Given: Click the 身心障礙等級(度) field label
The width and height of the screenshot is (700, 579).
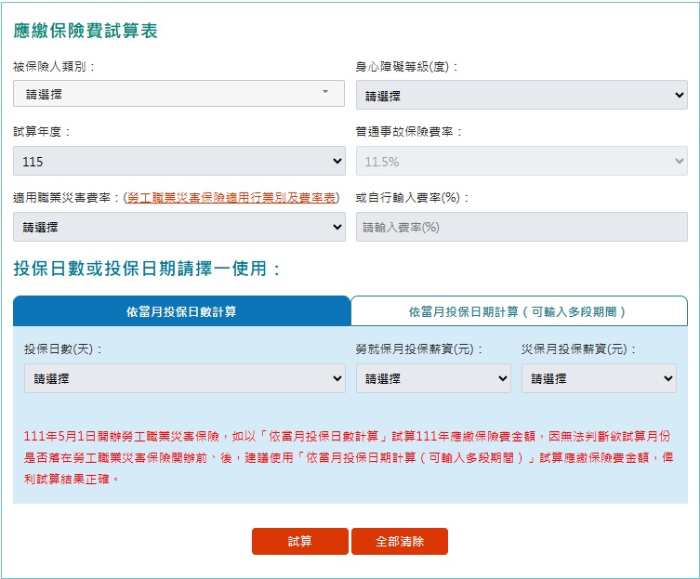Looking at the screenshot, I should click(x=407, y=67).
